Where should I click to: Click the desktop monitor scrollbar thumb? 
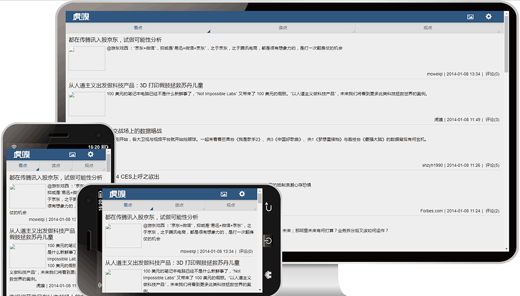click(506, 43)
